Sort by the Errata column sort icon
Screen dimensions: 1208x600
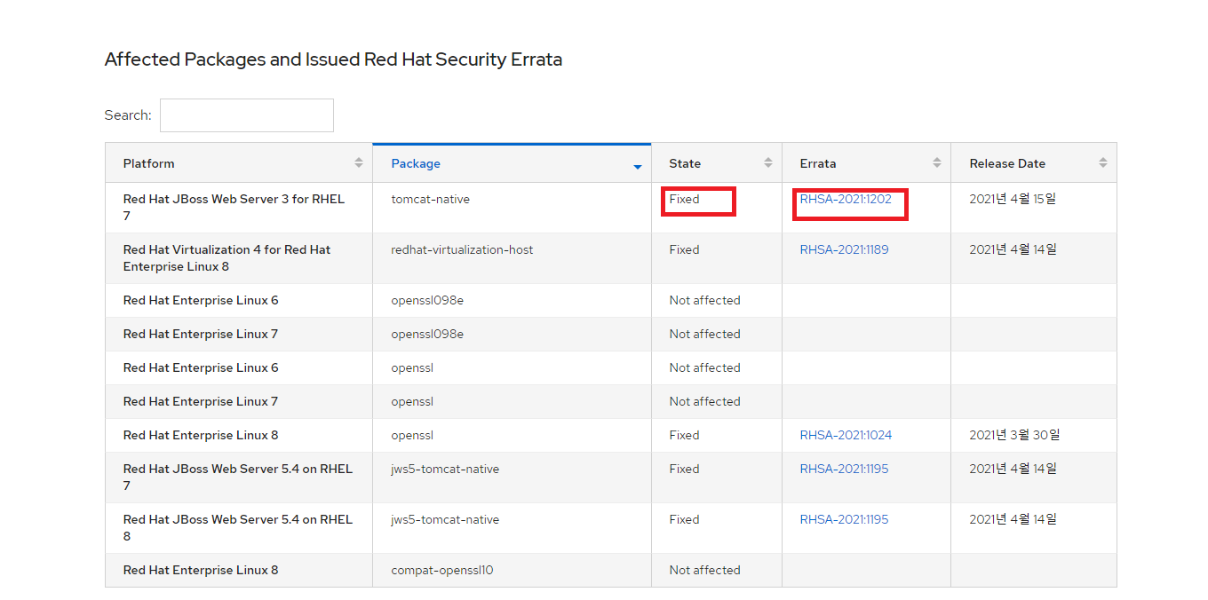pos(937,163)
